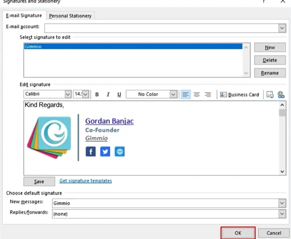291x239 pixels.
Task: Expand the E-mail account dropdown
Action: [282, 28]
